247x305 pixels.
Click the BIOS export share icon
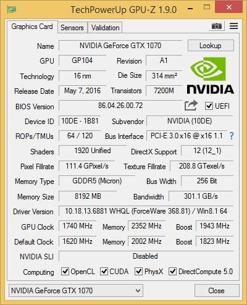pyautogui.click(x=191, y=106)
